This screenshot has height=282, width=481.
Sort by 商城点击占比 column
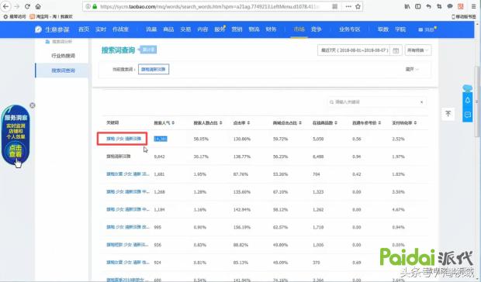287,122
